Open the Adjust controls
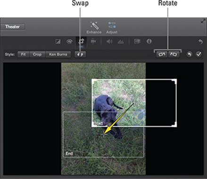 [112, 28]
